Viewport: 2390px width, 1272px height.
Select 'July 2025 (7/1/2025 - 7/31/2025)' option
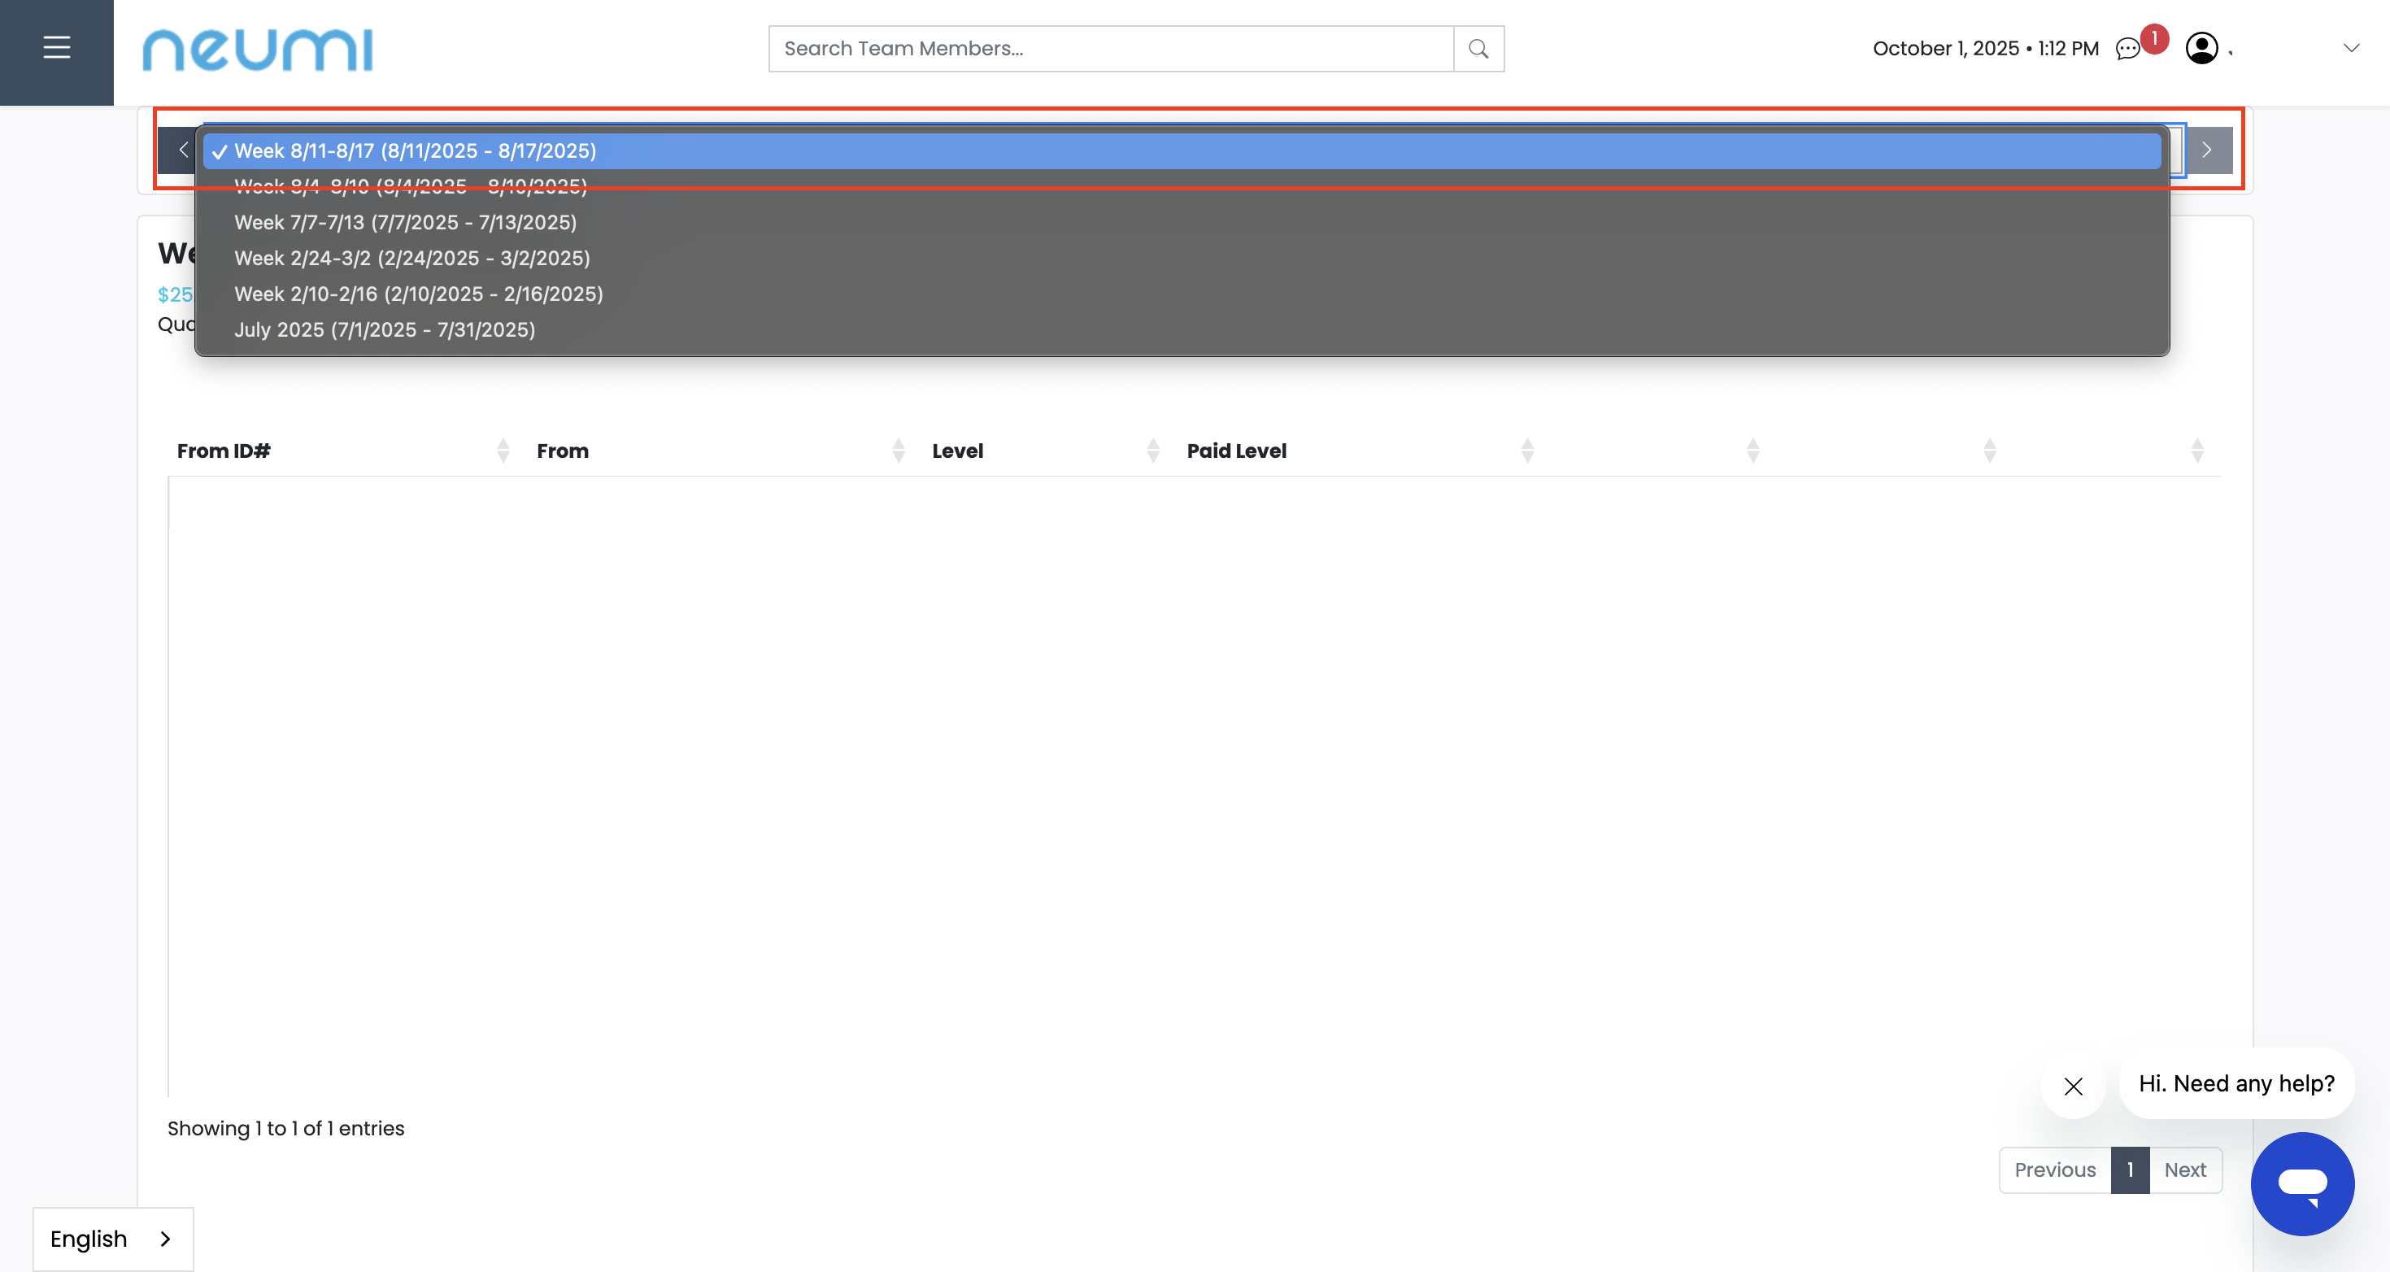coord(385,329)
